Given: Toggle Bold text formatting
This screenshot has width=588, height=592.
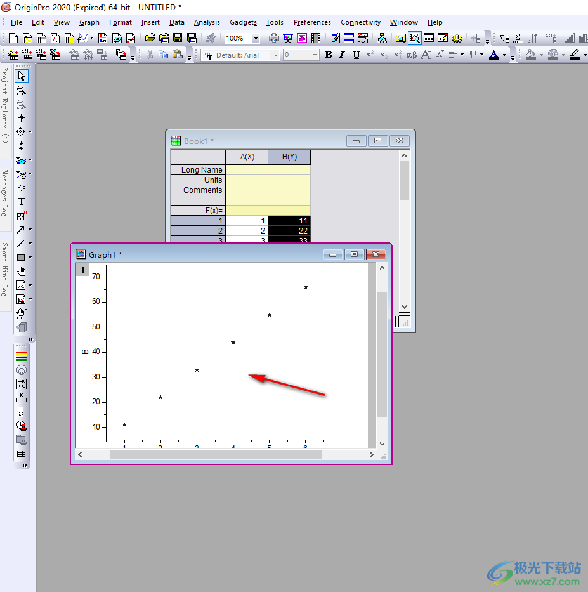Looking at the screenshot, I should coord(328,55).
